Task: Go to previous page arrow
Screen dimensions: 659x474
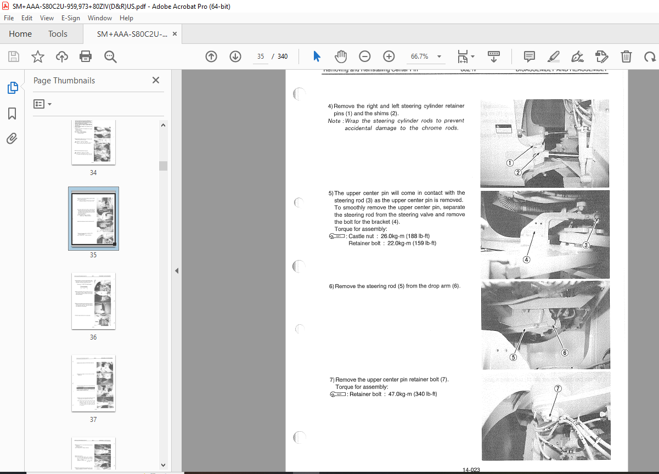Action: click(x=211, y=57)
